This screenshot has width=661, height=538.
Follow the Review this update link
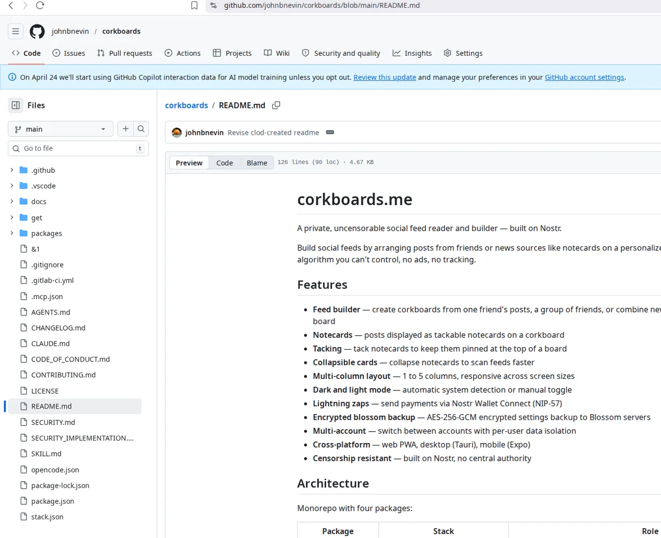(x=385, y=77)
